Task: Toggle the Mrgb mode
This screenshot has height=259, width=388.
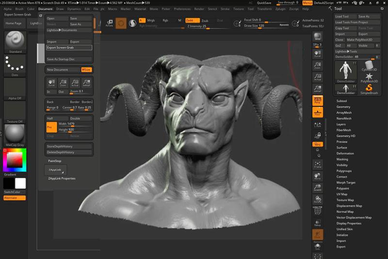Action: click(x=151, y=20)
